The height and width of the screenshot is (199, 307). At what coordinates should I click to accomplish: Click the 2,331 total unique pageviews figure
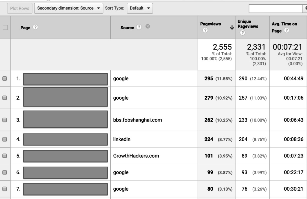(x=256, y=47)
